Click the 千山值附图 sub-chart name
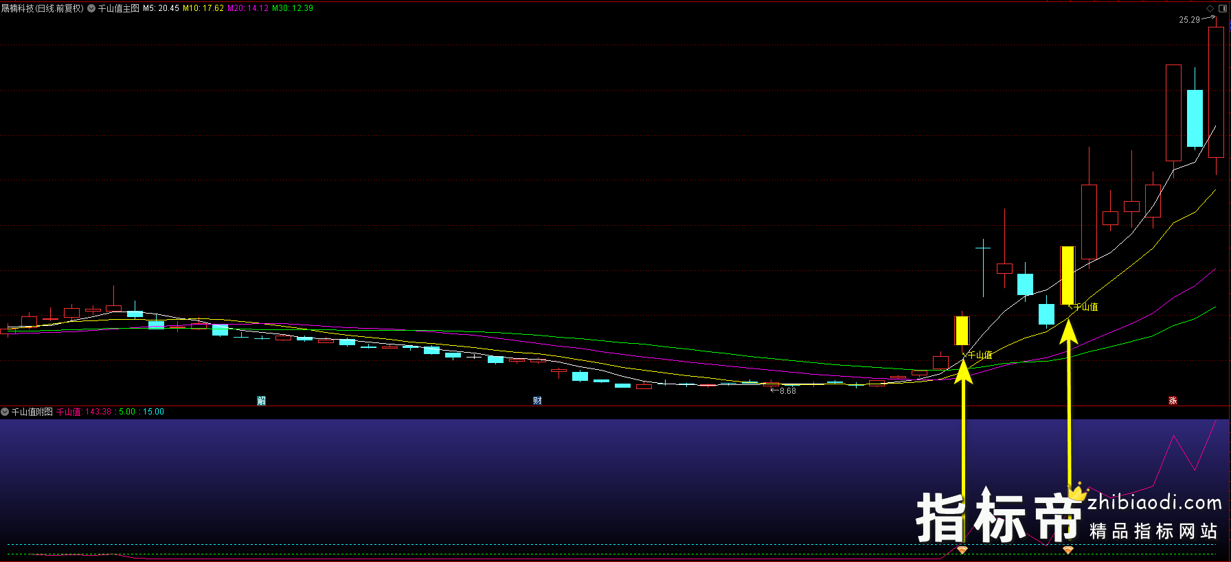1231x562 pixels. click(32, 412)
